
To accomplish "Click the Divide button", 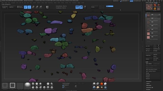I will point(94,7).
